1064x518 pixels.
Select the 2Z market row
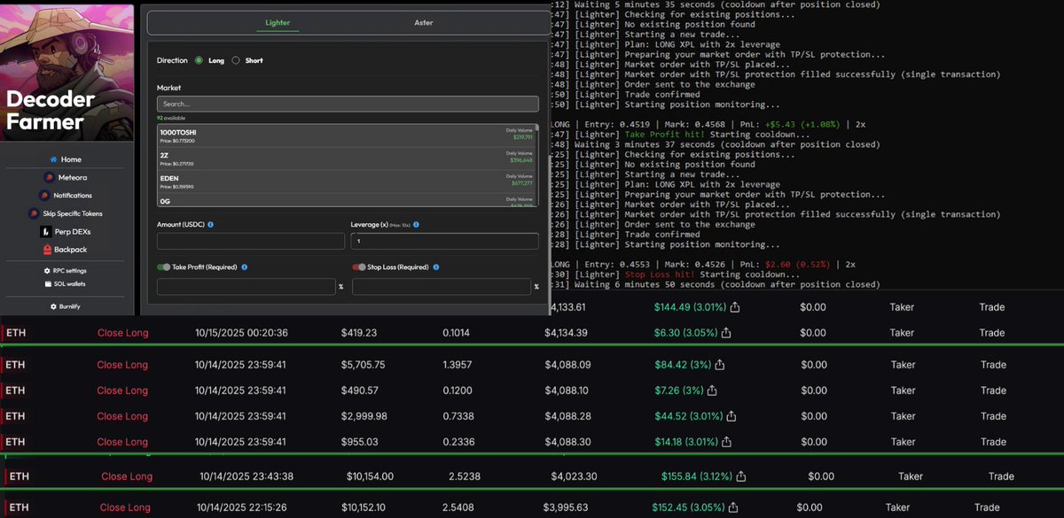347,158
